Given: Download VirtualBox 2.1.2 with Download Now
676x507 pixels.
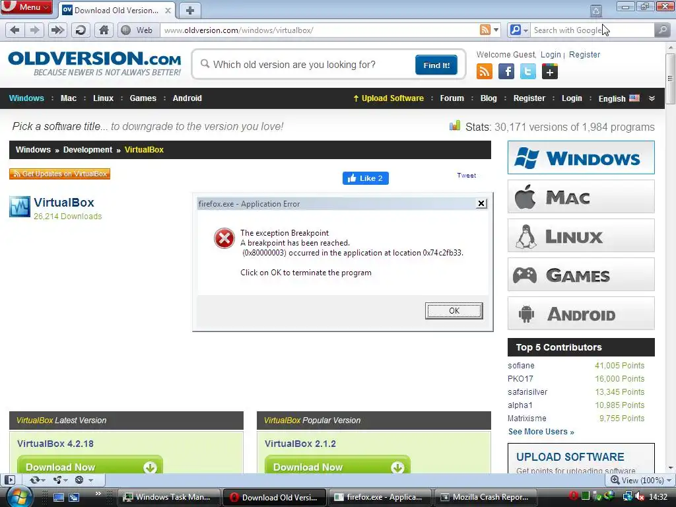Looking at the screenshot, I should point(337,465).
